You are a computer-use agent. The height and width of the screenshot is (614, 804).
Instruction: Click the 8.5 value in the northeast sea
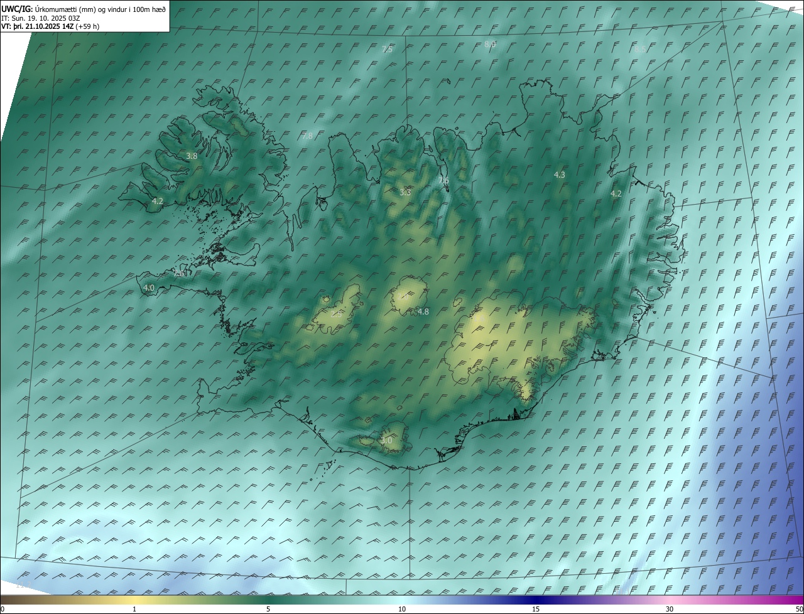click(639, 48)
